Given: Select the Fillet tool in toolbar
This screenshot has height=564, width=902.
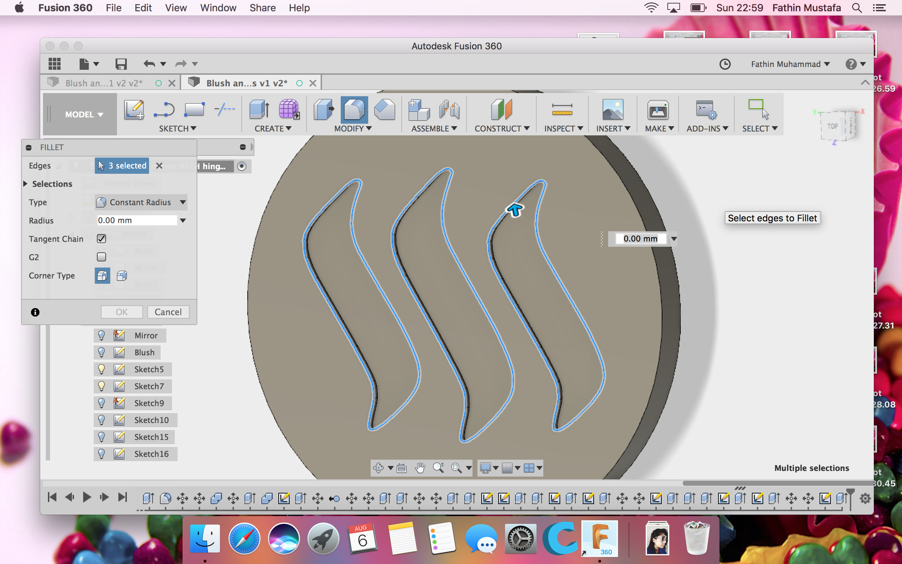Looking at the screenshot, I should (354, 109).
